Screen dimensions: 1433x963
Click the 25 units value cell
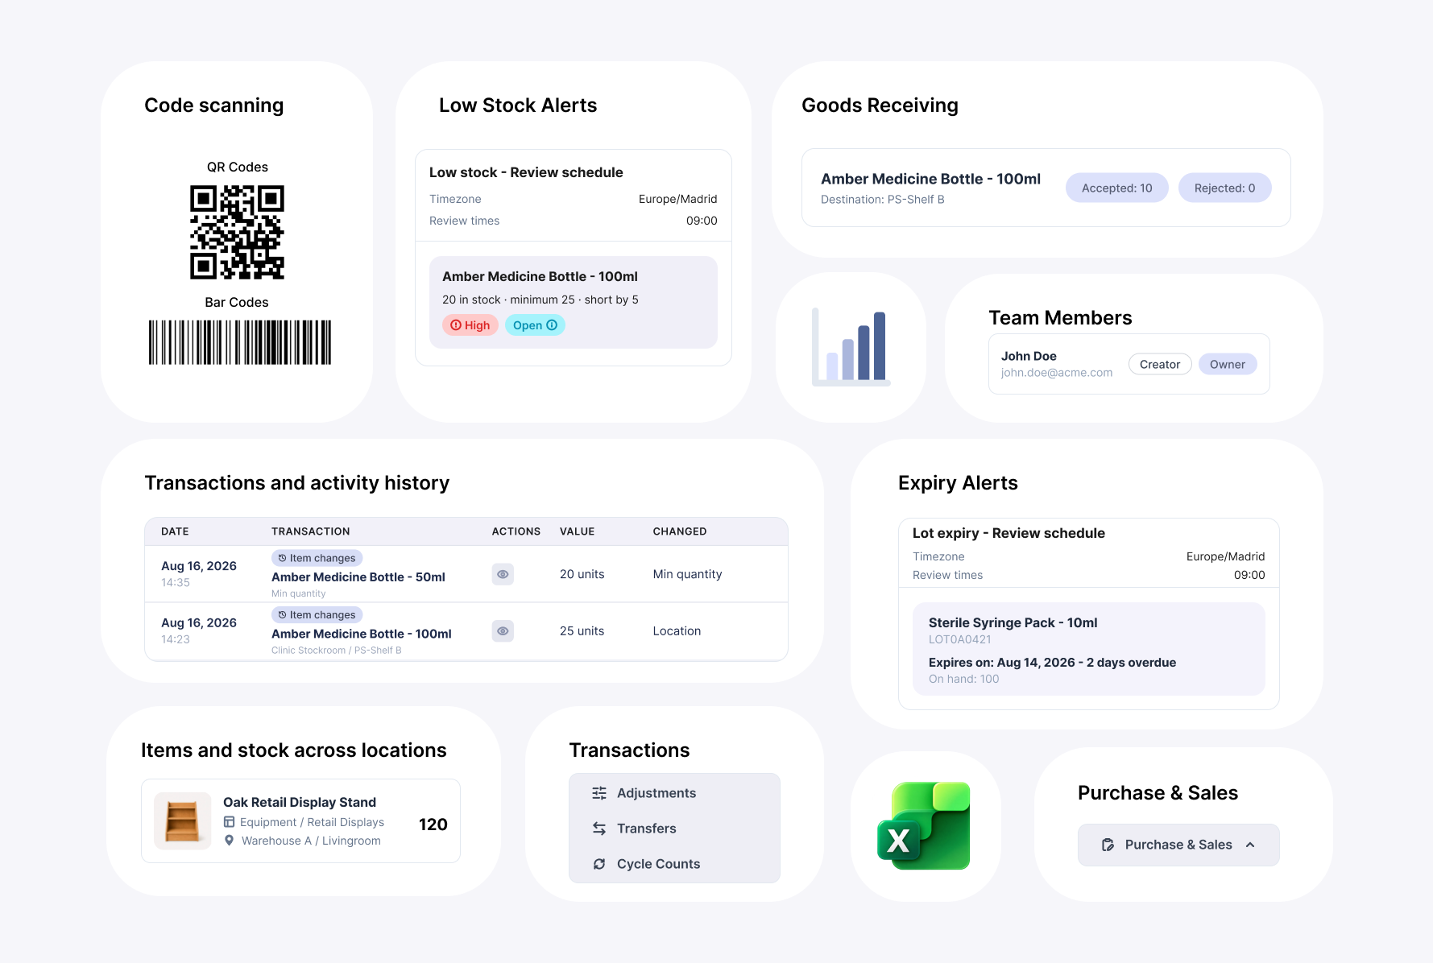point(582,631)
